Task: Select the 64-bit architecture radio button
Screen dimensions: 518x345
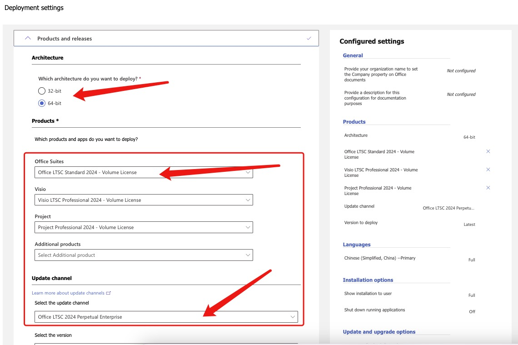Action: [x=42, y=103]
